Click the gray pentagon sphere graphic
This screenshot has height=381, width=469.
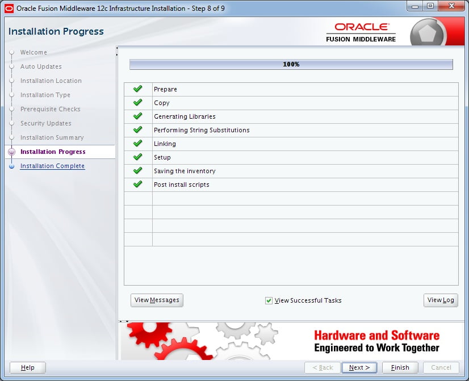coord(428,32)
